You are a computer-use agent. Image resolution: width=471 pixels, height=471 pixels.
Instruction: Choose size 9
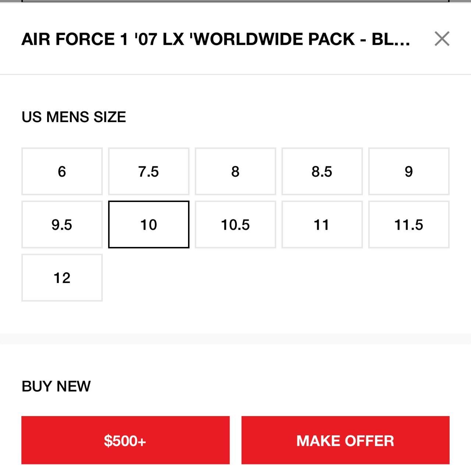pyautogui.click(x=409, y=171)
